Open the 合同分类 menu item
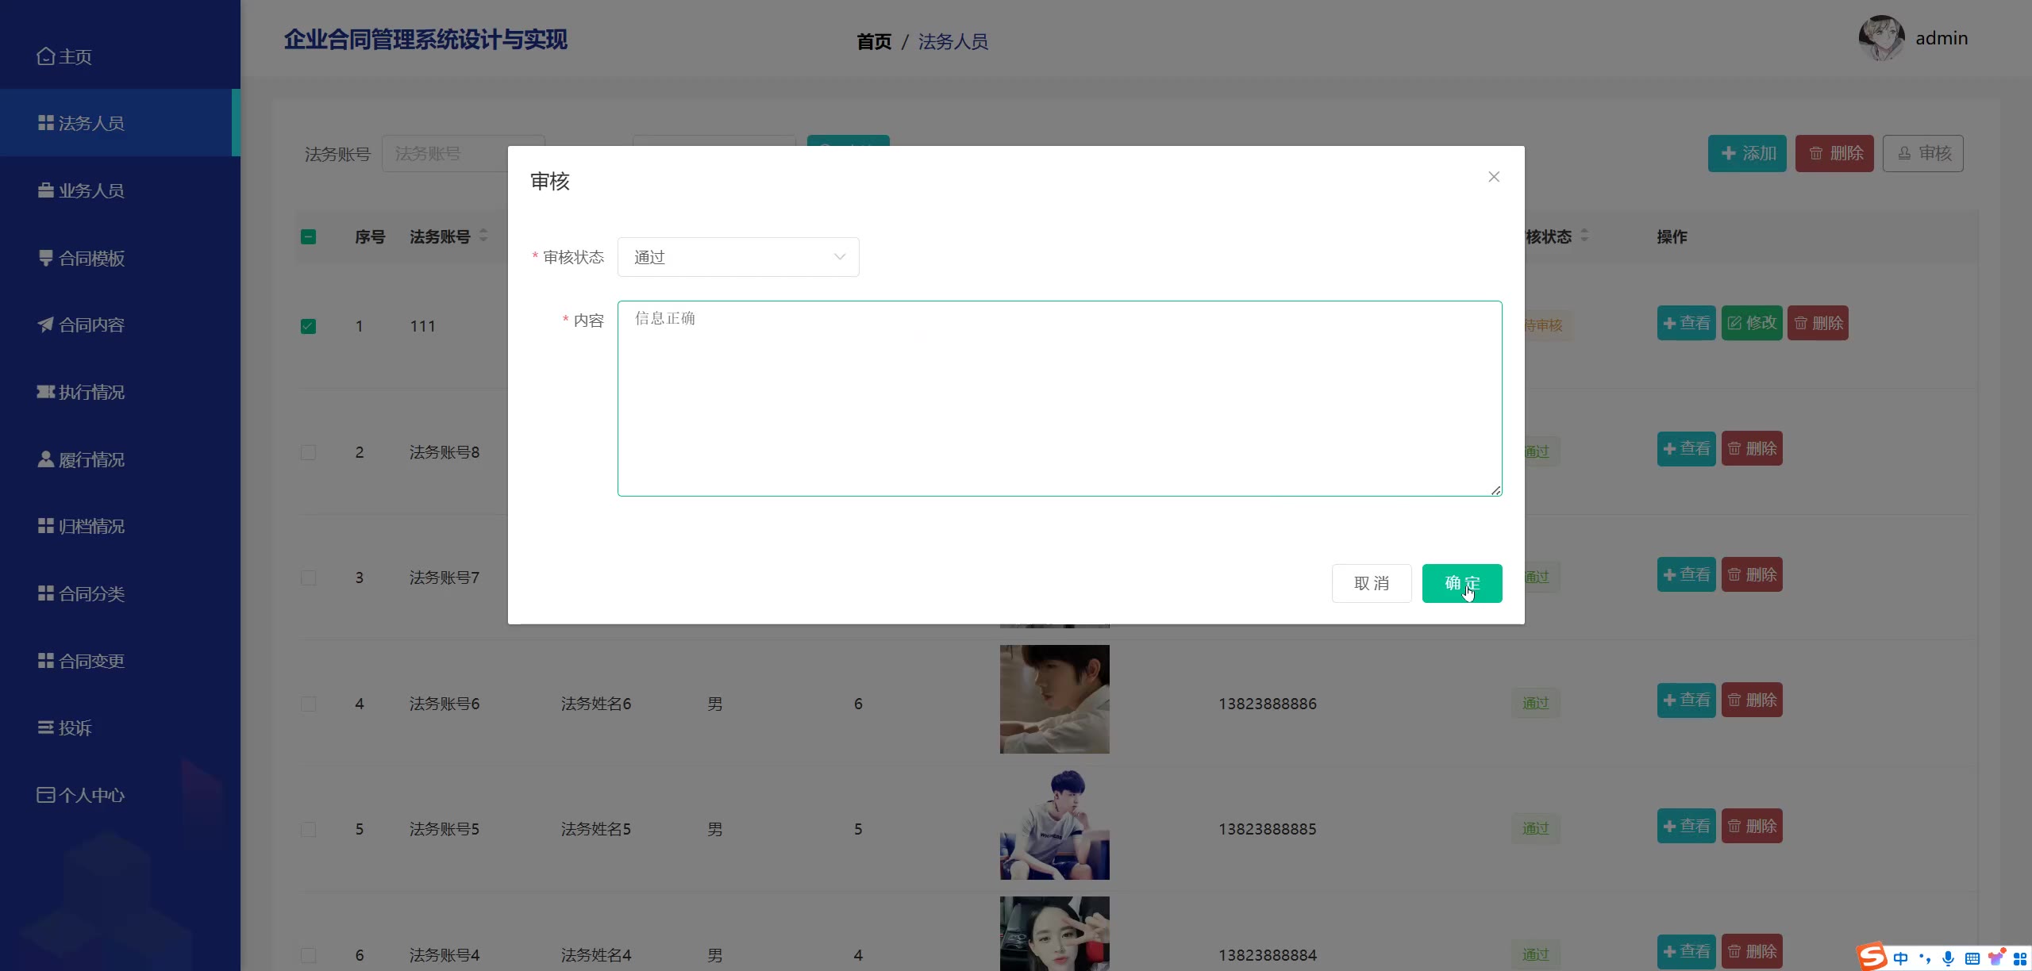 [91, 593]
